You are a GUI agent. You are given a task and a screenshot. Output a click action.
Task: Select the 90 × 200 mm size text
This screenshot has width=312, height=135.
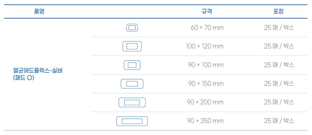click(205, 102)
